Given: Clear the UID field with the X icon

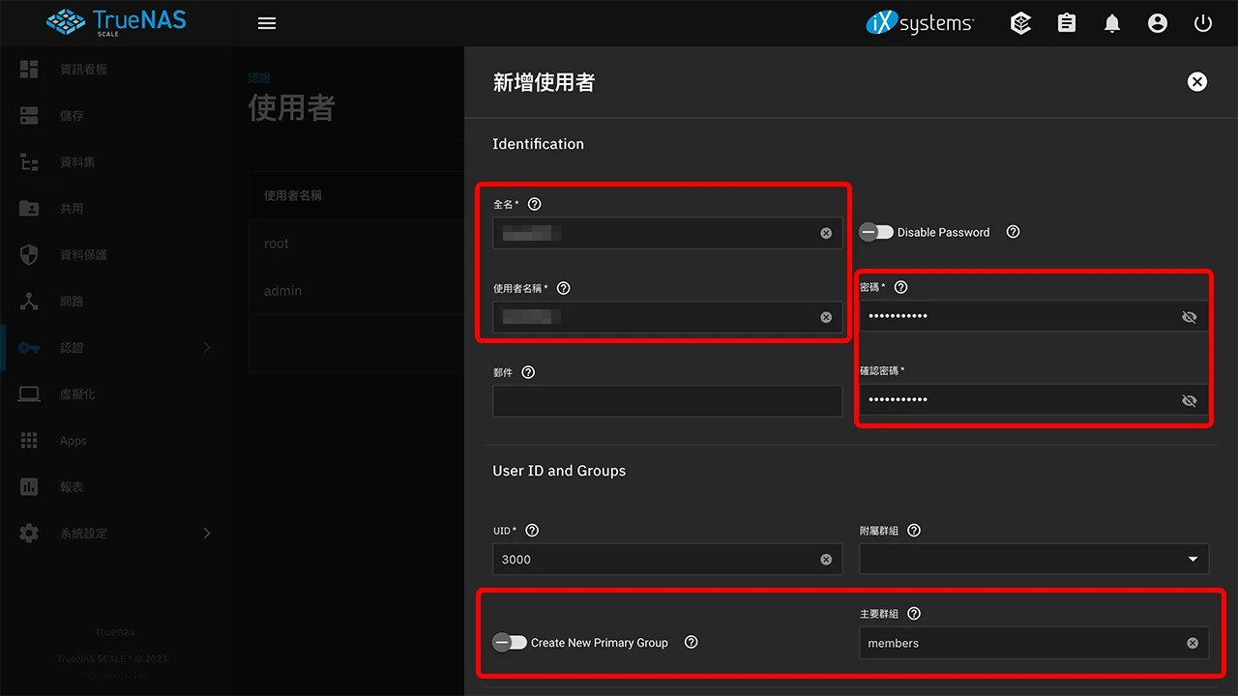Looking at the screenshot, I should click(x=825, y=559).
